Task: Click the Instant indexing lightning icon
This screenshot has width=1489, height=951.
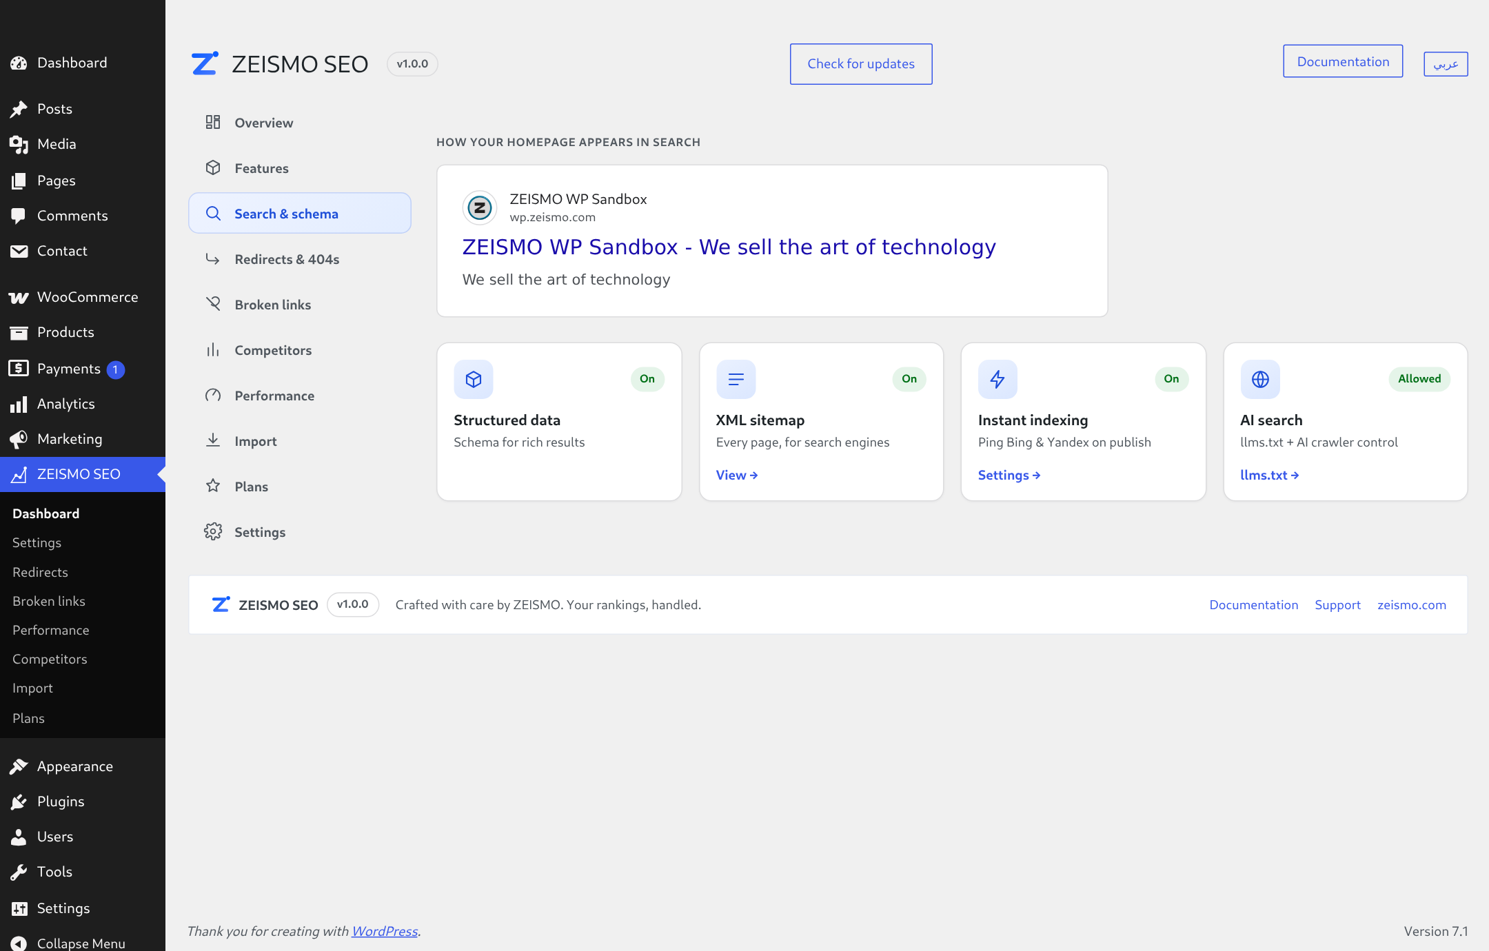Action: [997, 379]
